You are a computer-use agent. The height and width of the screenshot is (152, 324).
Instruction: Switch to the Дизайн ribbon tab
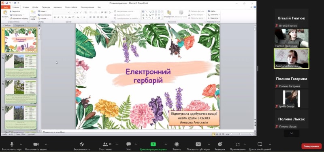point(35,7)
